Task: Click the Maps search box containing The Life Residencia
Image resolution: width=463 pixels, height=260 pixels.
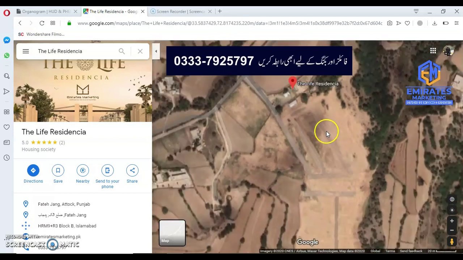Action: (x=76, y=51)
